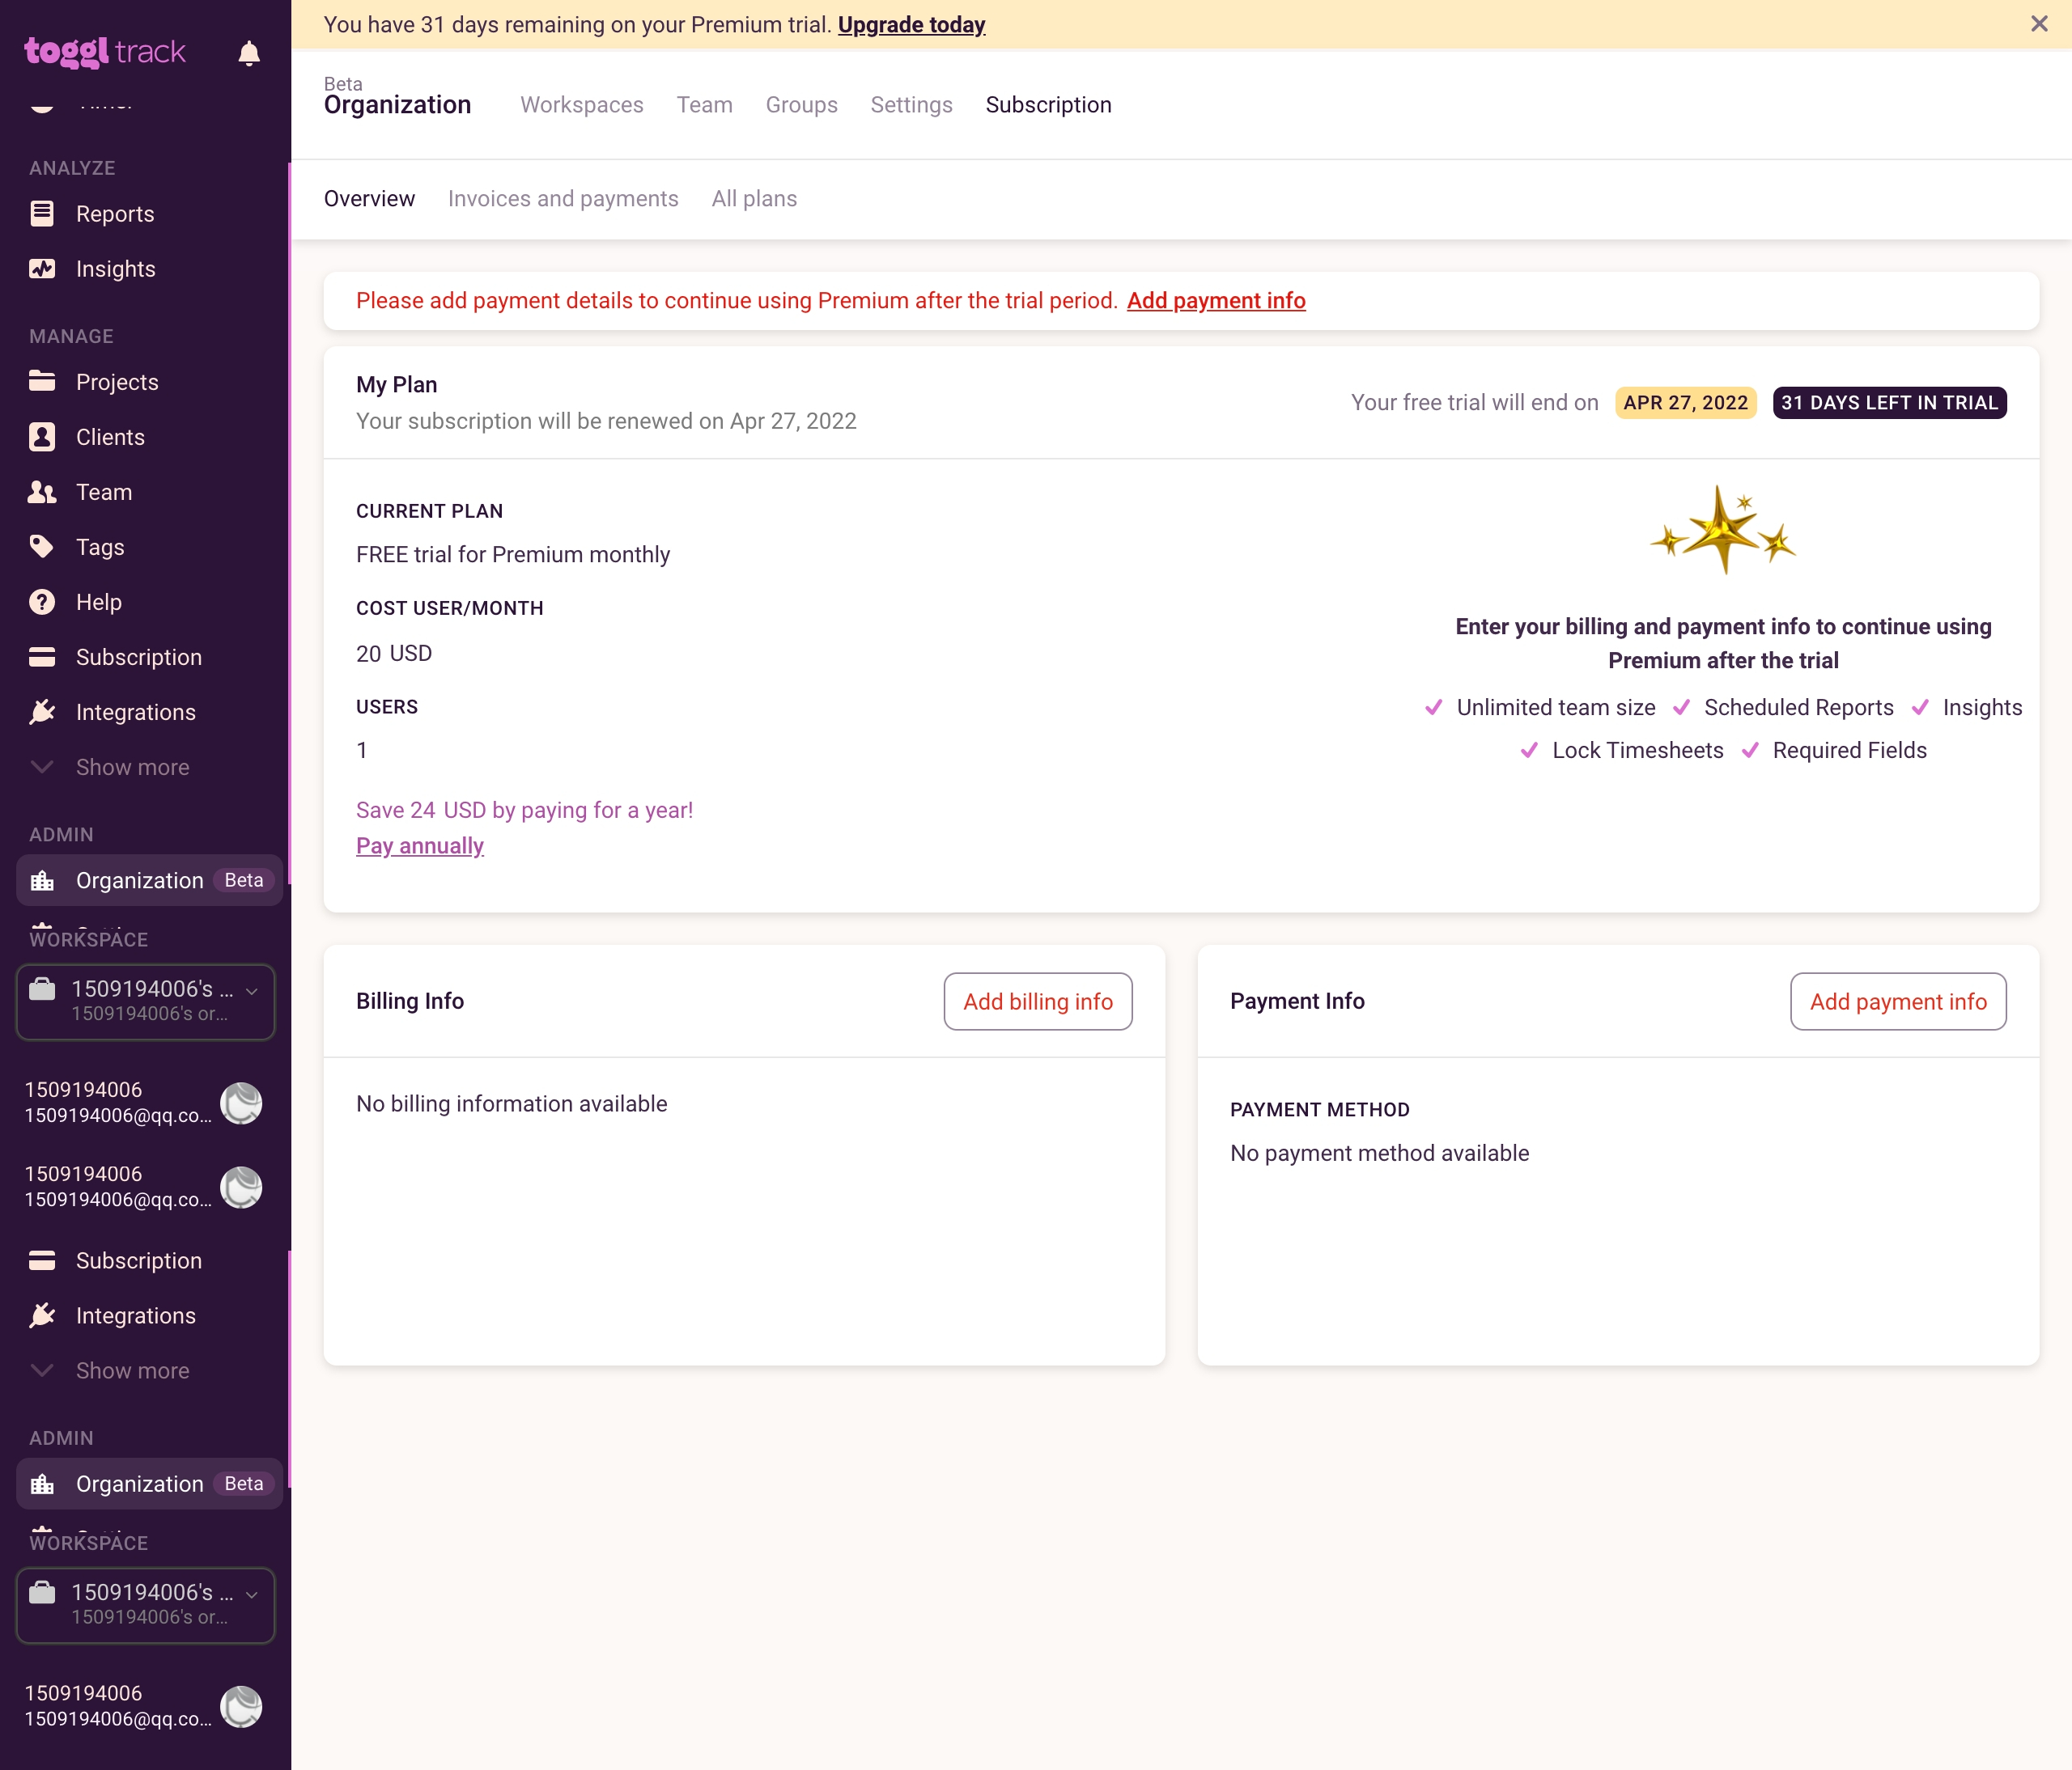The height and width of the screenshot is (1770, 2072).
Task: Click the gold stars illustration
Action: [x=1723, y=530]
